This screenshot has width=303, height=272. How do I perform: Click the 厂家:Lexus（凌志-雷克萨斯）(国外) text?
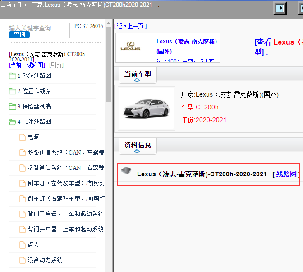[x=230, y=95]
